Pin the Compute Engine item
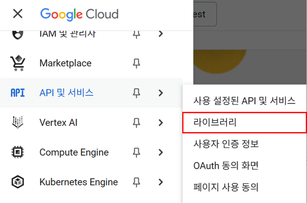Image resolution: width=307 pixels, height=203 pixels. point(137,152)
